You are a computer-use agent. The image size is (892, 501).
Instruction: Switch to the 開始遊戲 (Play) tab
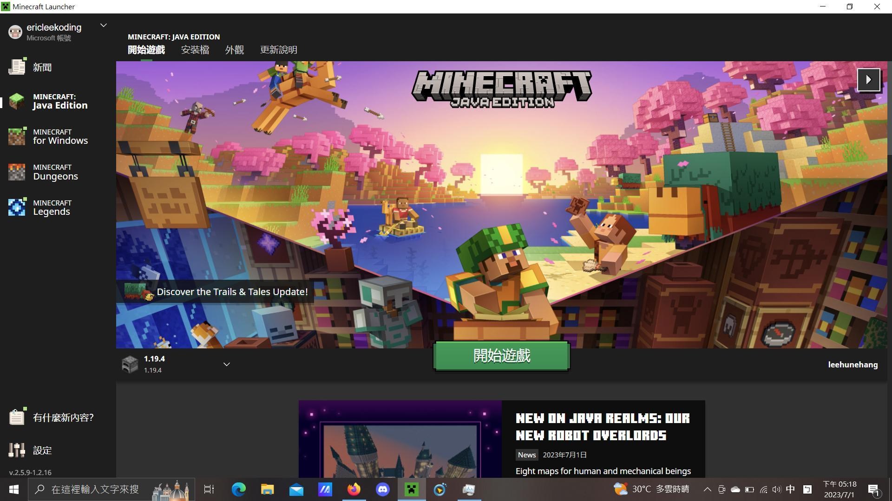[146, 50]
